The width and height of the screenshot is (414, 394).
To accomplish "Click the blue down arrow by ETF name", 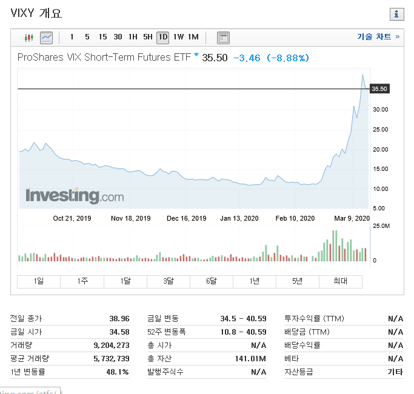I will click(196, 55).
